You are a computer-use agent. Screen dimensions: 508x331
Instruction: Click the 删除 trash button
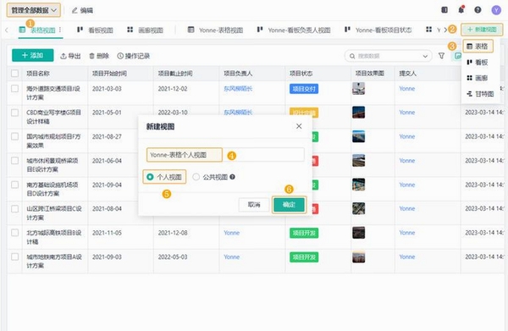tap(99, 56)
